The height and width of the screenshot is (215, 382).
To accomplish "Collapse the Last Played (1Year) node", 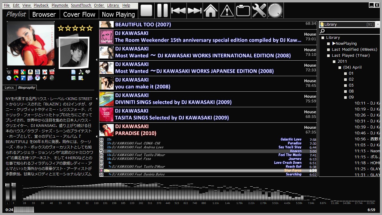I will pos(329,56).
